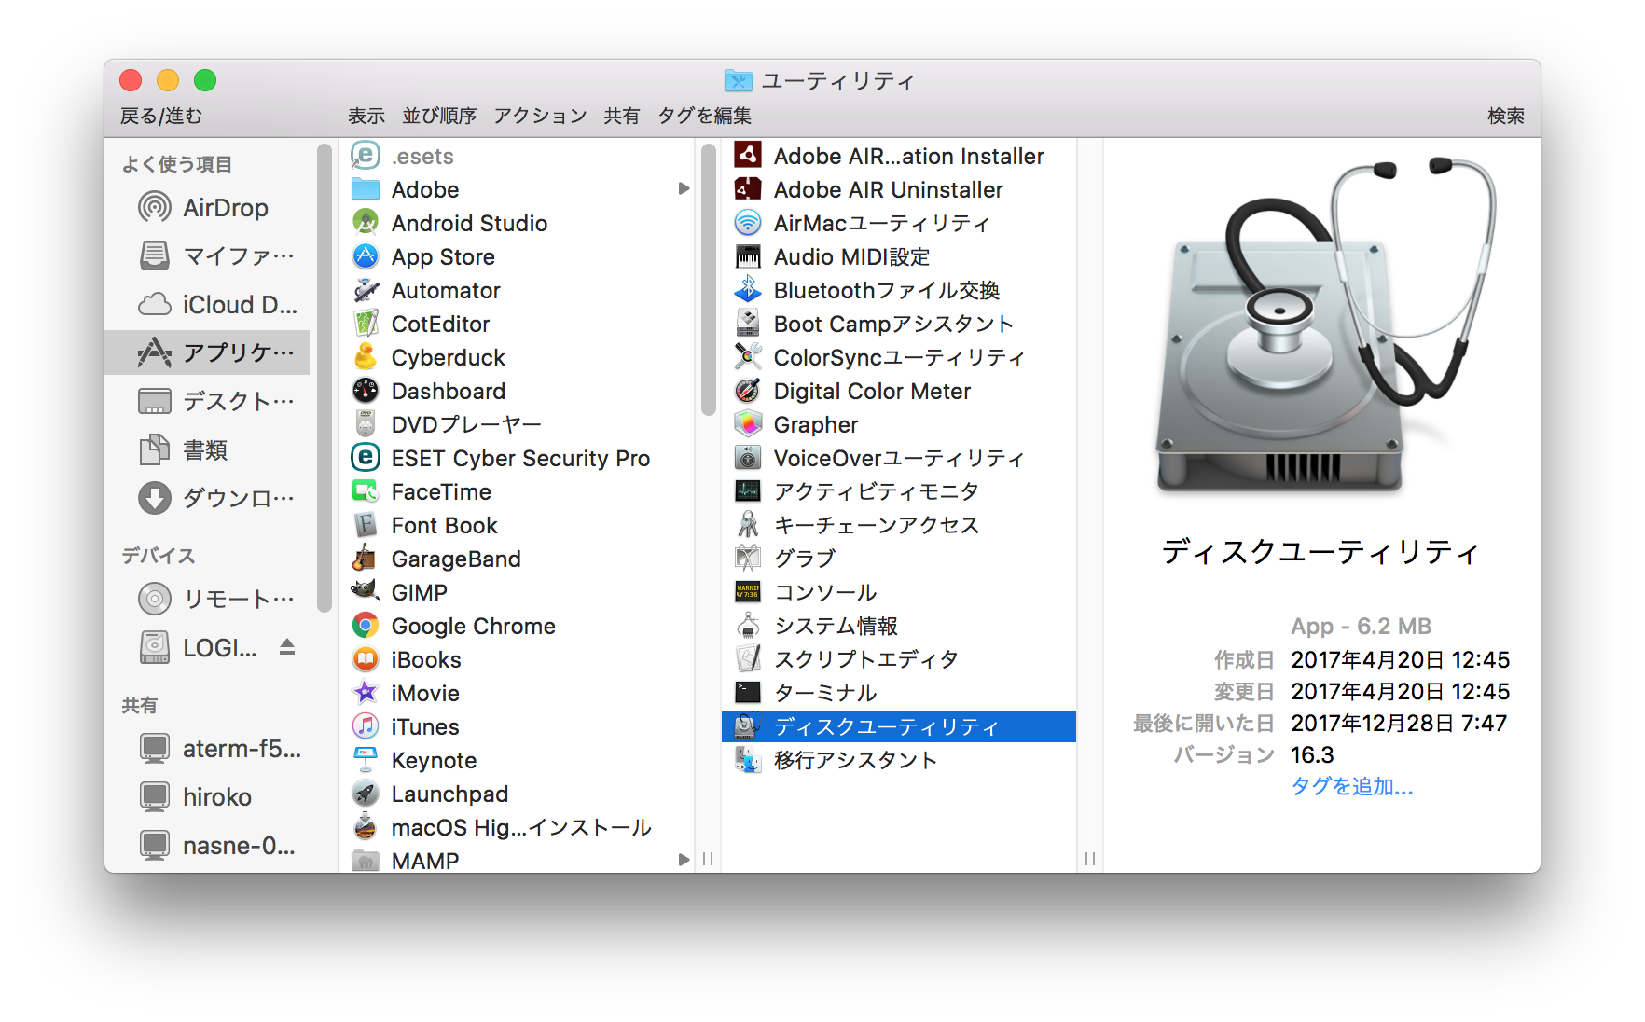Open AirDrop in the sidebar

(x=207, y=207)
